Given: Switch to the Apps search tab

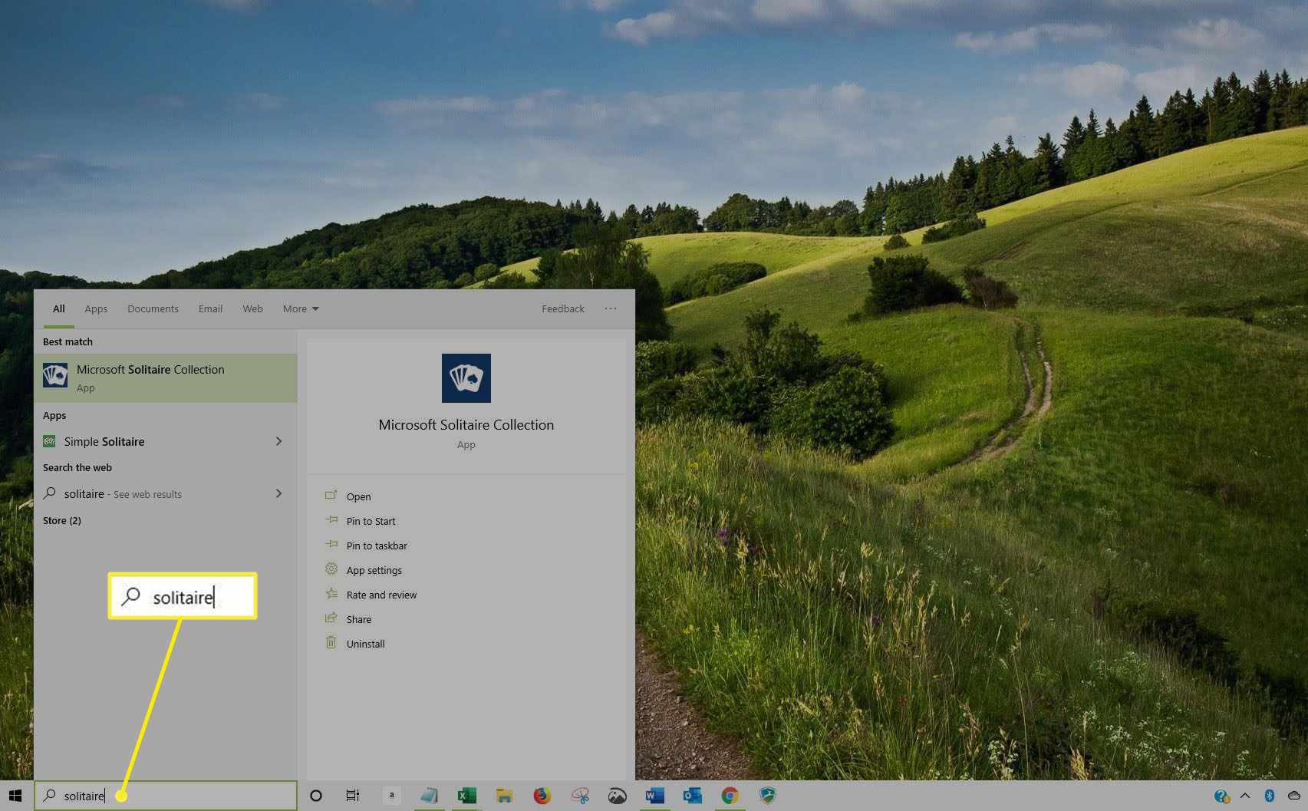Looking at the screenshot, I should pos(96,308).
